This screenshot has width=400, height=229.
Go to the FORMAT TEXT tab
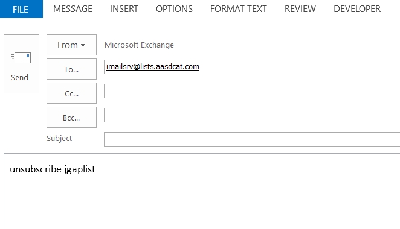pos(239,9)
